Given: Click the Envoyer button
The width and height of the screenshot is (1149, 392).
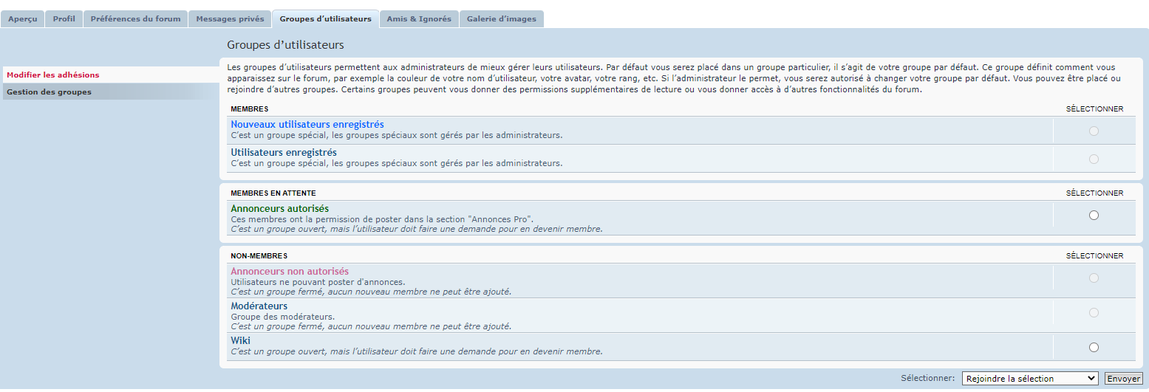Looking at the screenshot, I should click(x=1123, y=379).
